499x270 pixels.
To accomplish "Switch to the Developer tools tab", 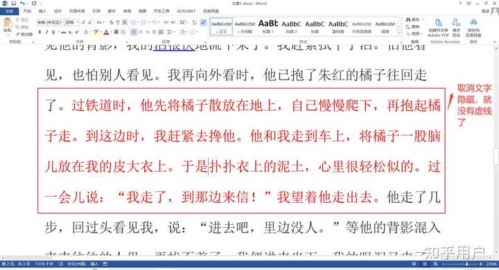I will click(161, 11).
